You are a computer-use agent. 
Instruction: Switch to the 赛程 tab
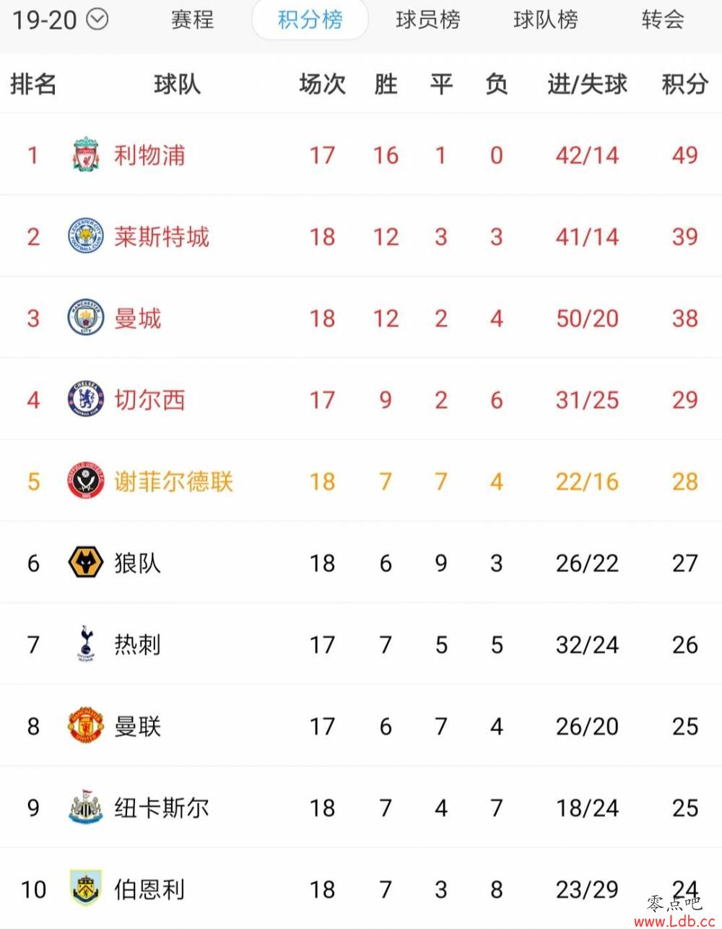192,20
